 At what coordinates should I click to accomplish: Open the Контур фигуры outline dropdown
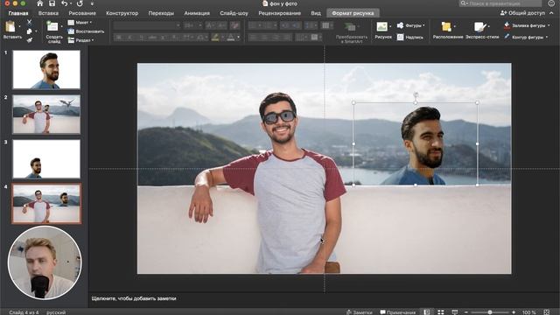(x=526, y=37)
